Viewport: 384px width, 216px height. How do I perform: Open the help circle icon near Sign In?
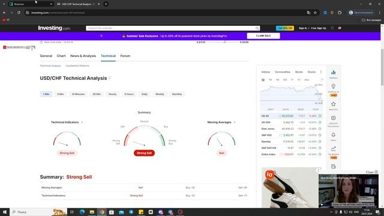(332, 28)
